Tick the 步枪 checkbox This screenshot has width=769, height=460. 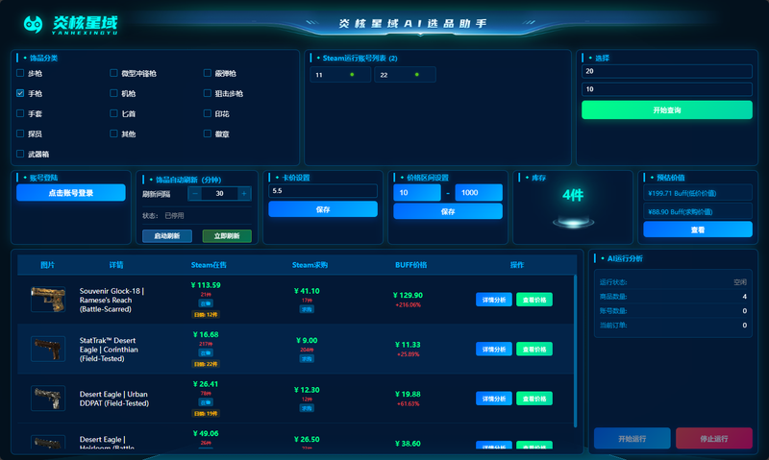click(x=20, y=73)
